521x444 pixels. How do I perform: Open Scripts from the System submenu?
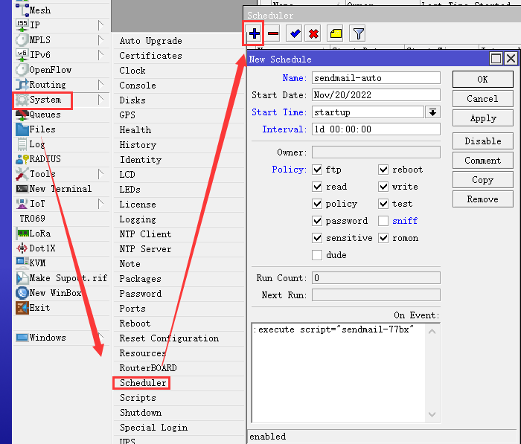coord(138,398)
